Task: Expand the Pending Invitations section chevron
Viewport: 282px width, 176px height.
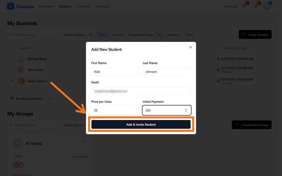Action: pyautogui.click(x=266, y=98)
